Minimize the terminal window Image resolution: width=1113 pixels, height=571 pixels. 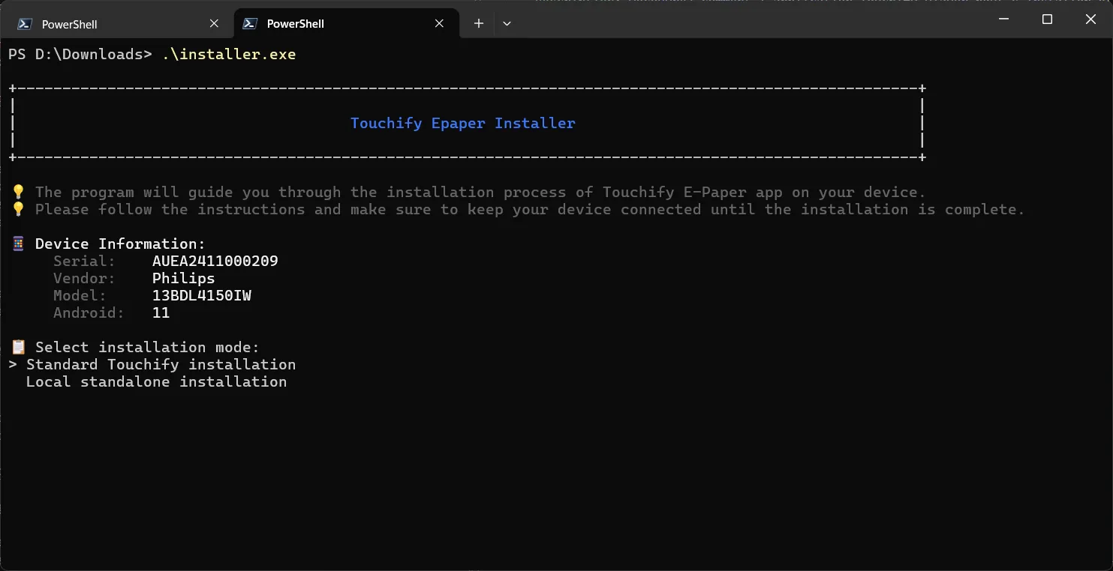pyautogui.click(x=1003, y=19)
